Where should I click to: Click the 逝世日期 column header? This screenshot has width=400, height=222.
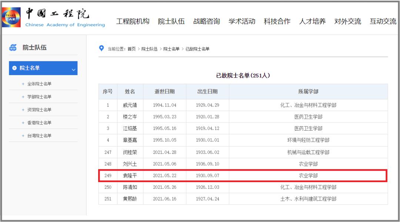point(164,92)
